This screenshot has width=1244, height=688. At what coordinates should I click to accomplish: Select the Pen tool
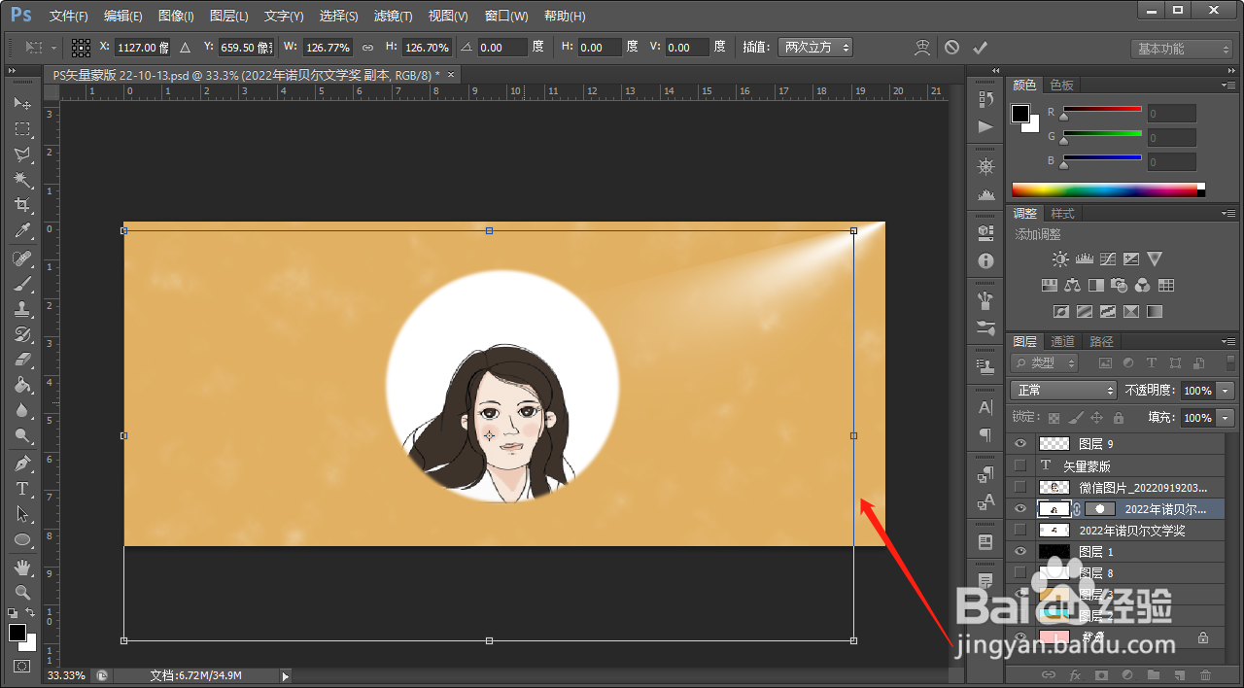22,463
